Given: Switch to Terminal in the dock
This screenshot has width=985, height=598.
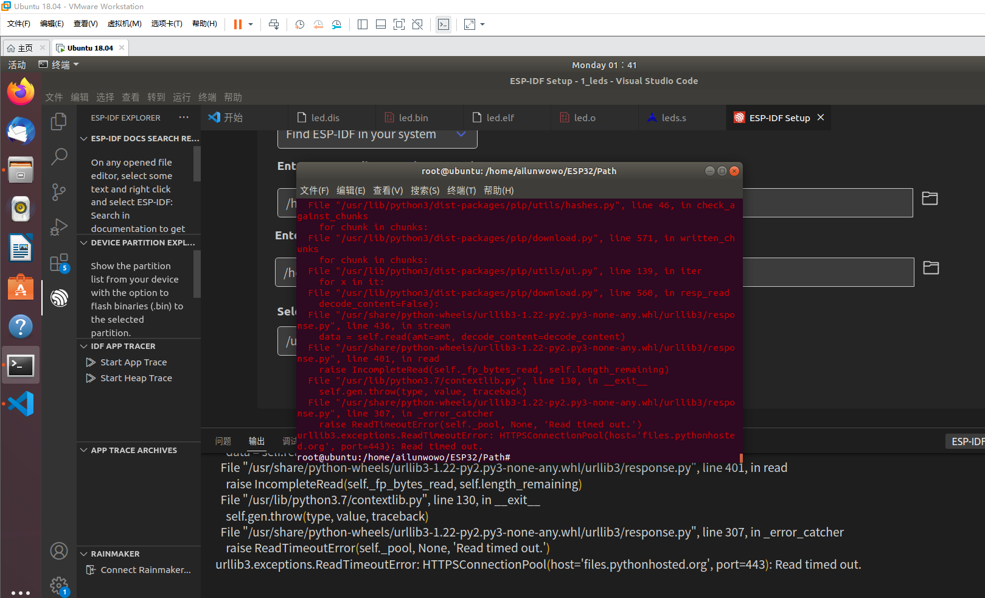Looking at the screenshot, I should 21,365.
